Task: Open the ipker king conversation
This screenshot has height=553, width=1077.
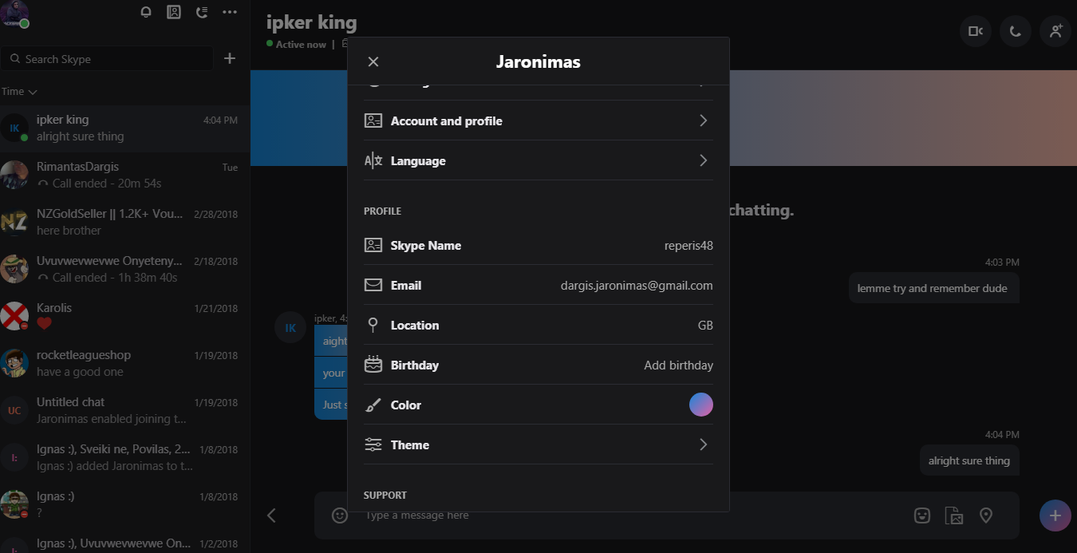Action: click(x=125, y=128)
